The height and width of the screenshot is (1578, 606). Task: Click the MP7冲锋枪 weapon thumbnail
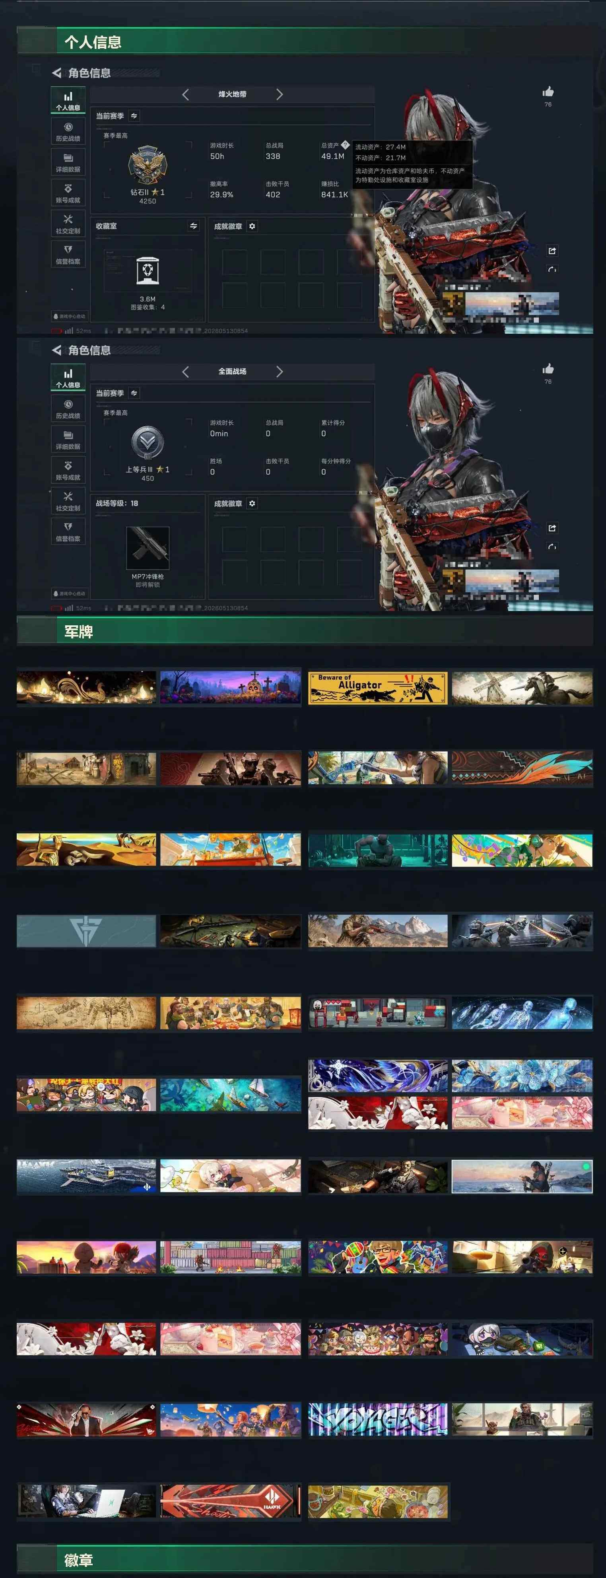point(148,548)
